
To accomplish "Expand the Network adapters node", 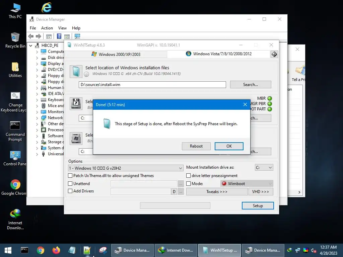I will (x=37, y=118).
